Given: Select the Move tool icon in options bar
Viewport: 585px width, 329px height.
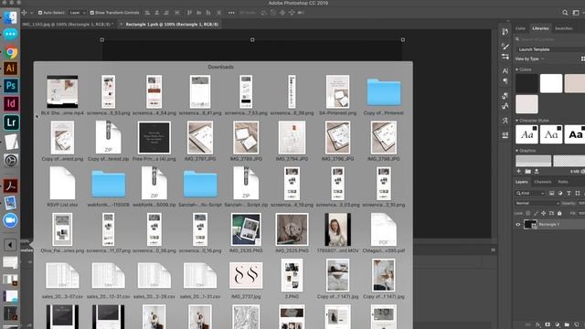Looking at the screenshot, I should (24, 13).
